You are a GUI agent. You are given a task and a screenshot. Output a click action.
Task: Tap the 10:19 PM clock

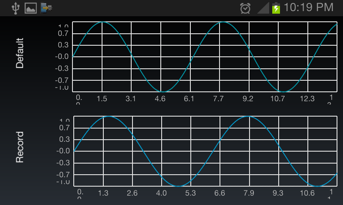pos(309,7)
